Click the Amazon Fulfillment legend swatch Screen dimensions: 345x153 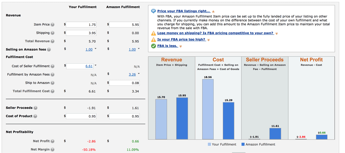point(243,145)
